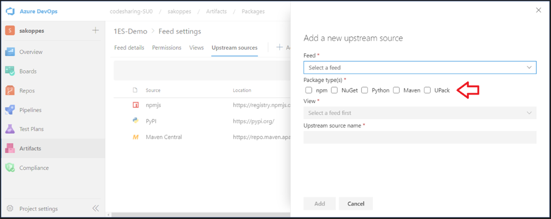Open the Boards icon in sidebar
The image size is (551, 219).
tap(10, 71)
